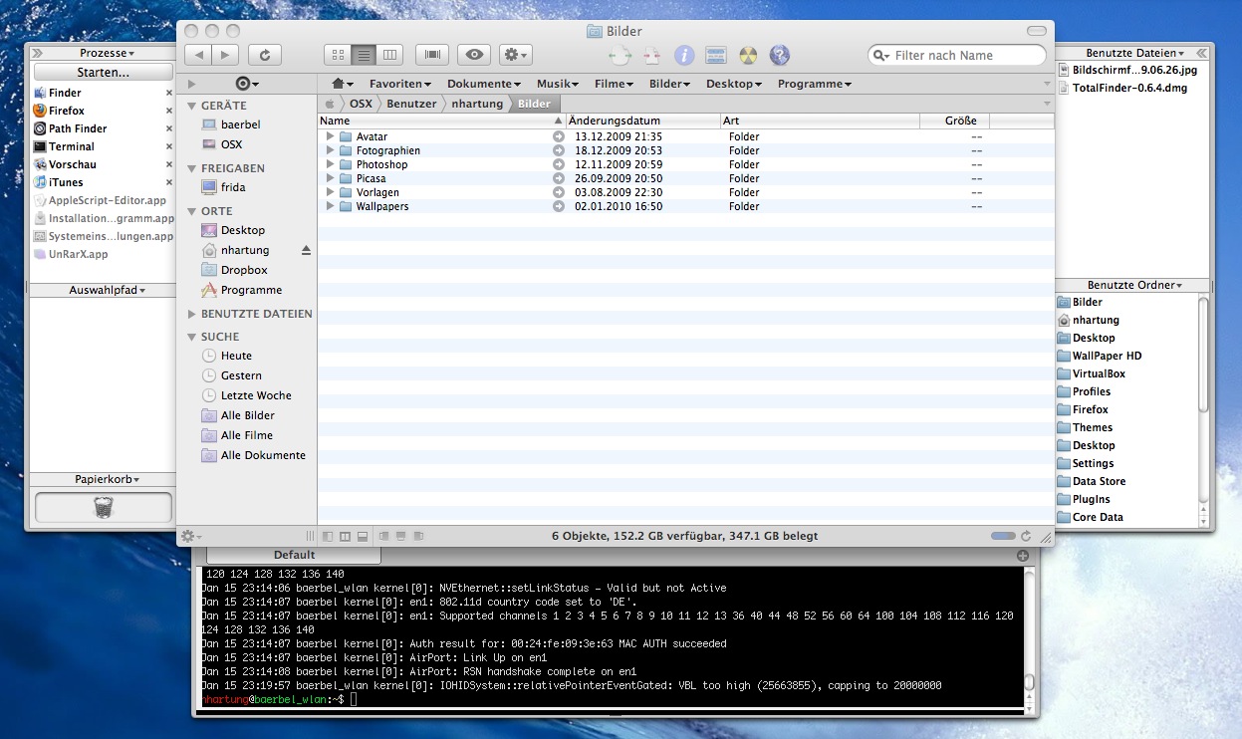Open the Musik bookmark menu
1242x739 pixels.
[558, 84]
